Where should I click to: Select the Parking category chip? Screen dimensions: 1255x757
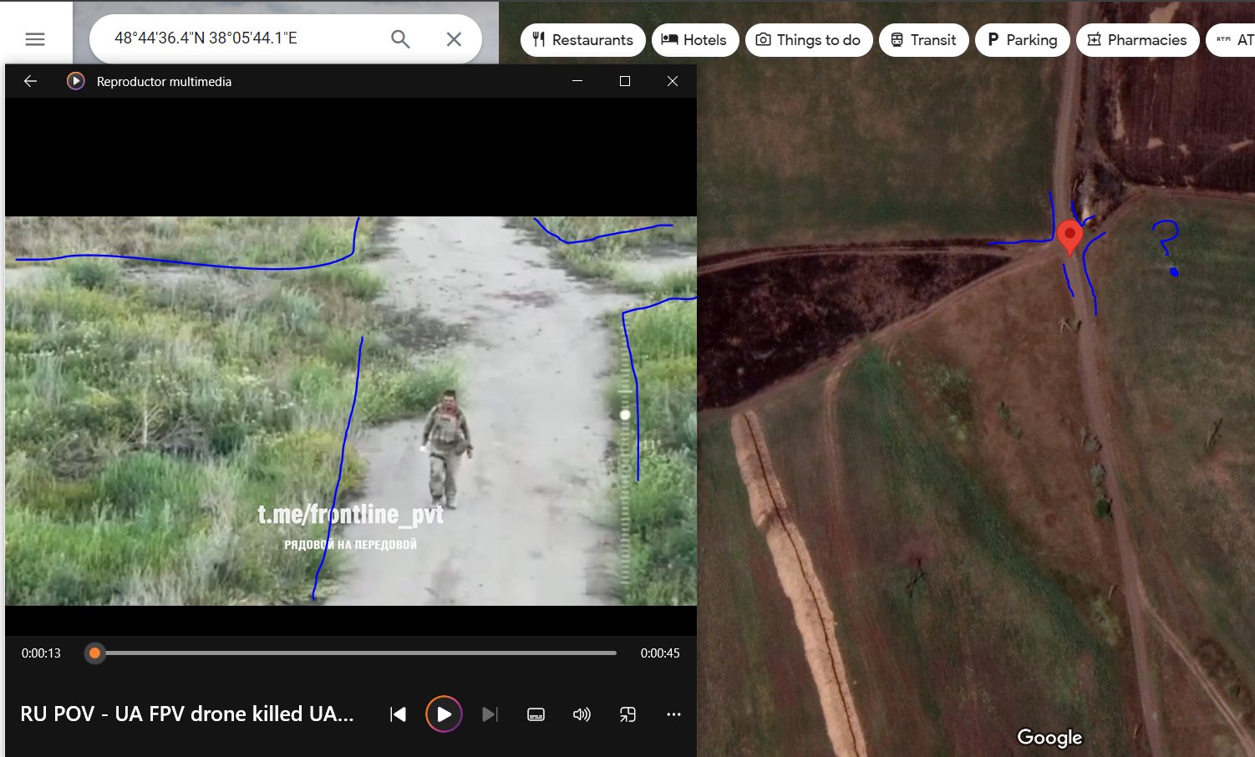click(x=1023, y=40)
